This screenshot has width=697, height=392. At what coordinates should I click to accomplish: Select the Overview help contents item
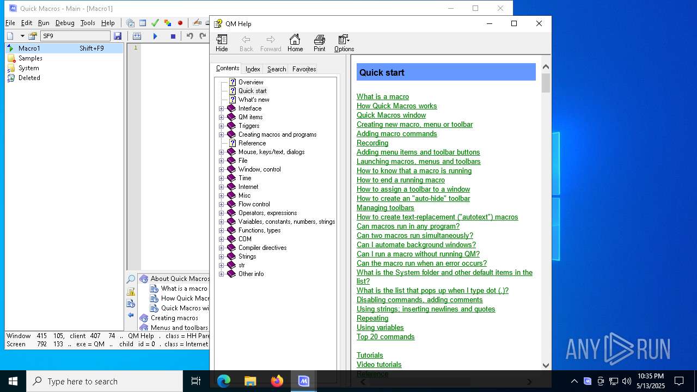(250, 82)
